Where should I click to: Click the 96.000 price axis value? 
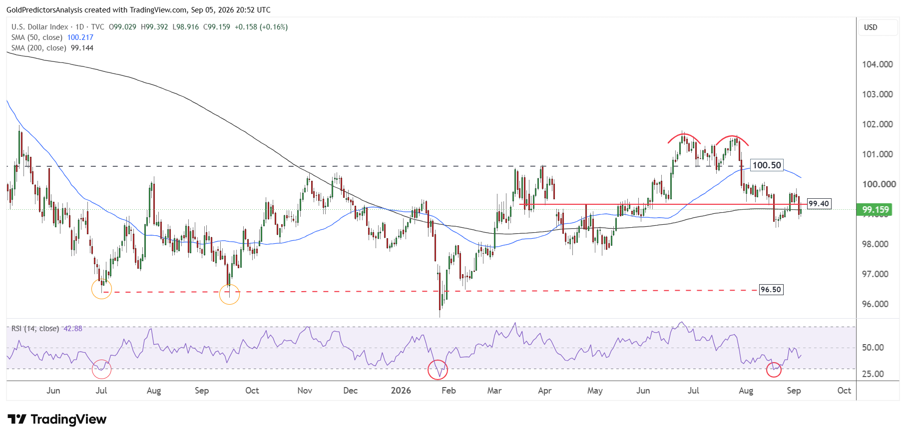pos(876,304)
